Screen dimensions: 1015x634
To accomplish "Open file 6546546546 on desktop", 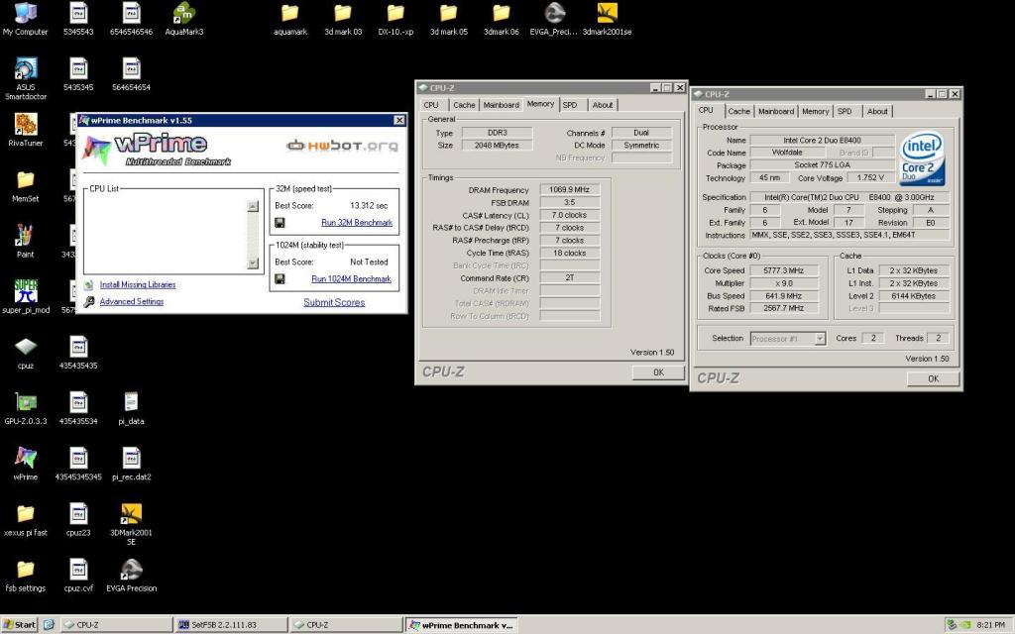I will [x=131, y=19].
